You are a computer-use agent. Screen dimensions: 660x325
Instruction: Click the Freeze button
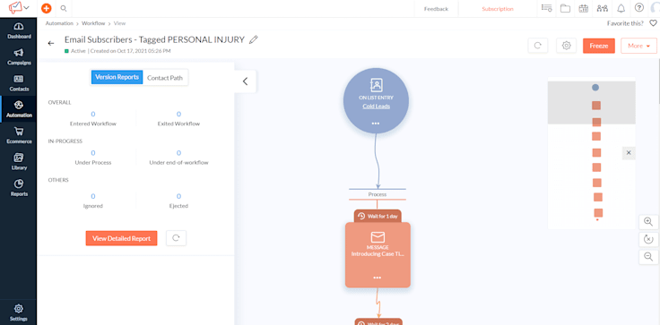tap(598, 46)
